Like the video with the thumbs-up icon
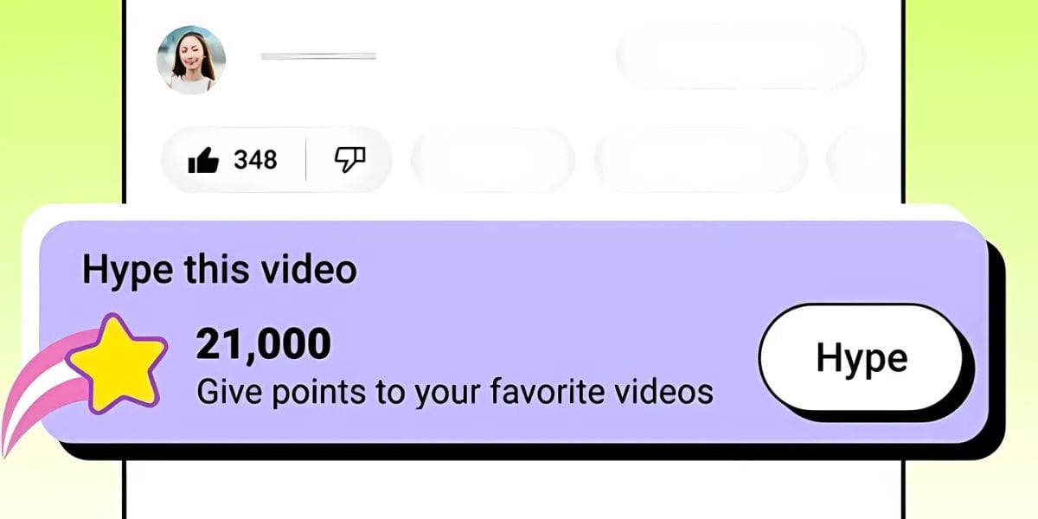The width and height of the screenshot is (1038, 519). pos(202,160)
